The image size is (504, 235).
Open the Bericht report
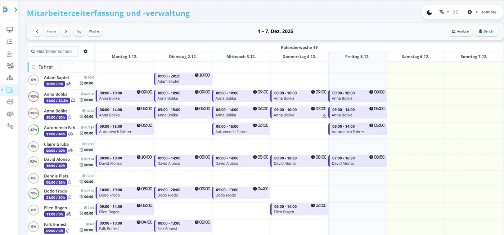click(x=486, y=31)
